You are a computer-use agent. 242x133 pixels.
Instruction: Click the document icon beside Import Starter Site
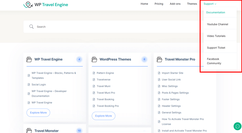tap(159, 73)
